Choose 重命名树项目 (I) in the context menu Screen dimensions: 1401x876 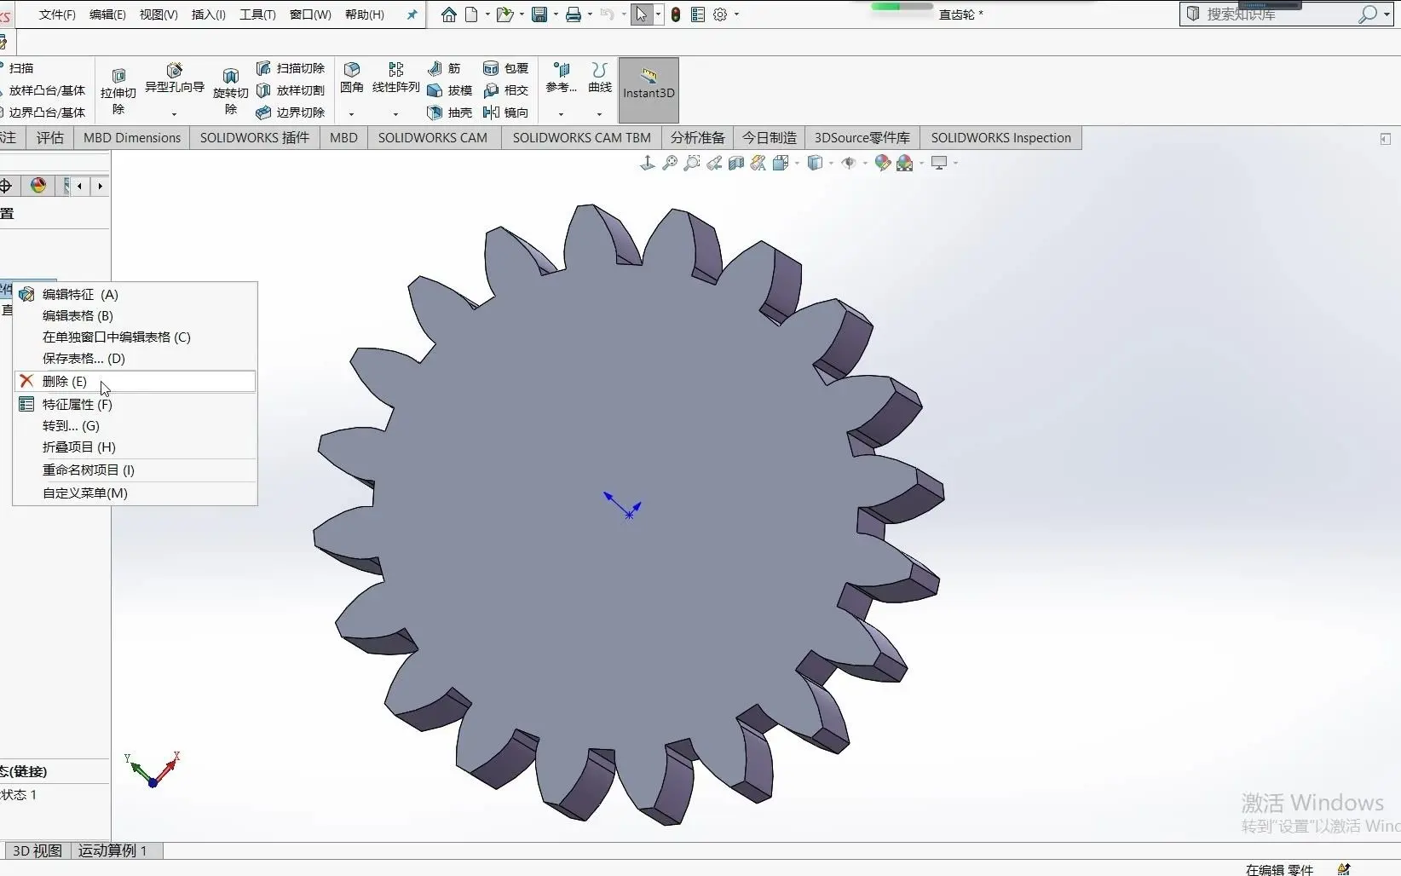(x=135, y=470)
